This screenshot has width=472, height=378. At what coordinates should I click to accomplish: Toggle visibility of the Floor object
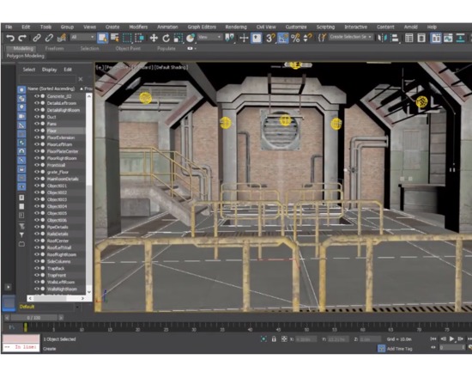37,131
